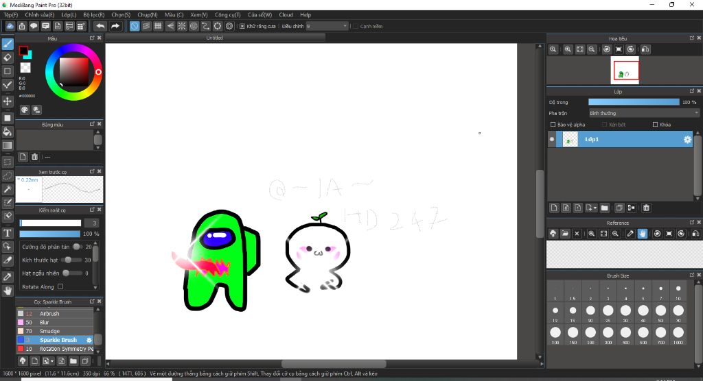Image resolution: width=703 pixels, height=381 pixels.
Task: Open Lớp1 layer settings gear
Action: pyautogui.click(x=687, y=140)
